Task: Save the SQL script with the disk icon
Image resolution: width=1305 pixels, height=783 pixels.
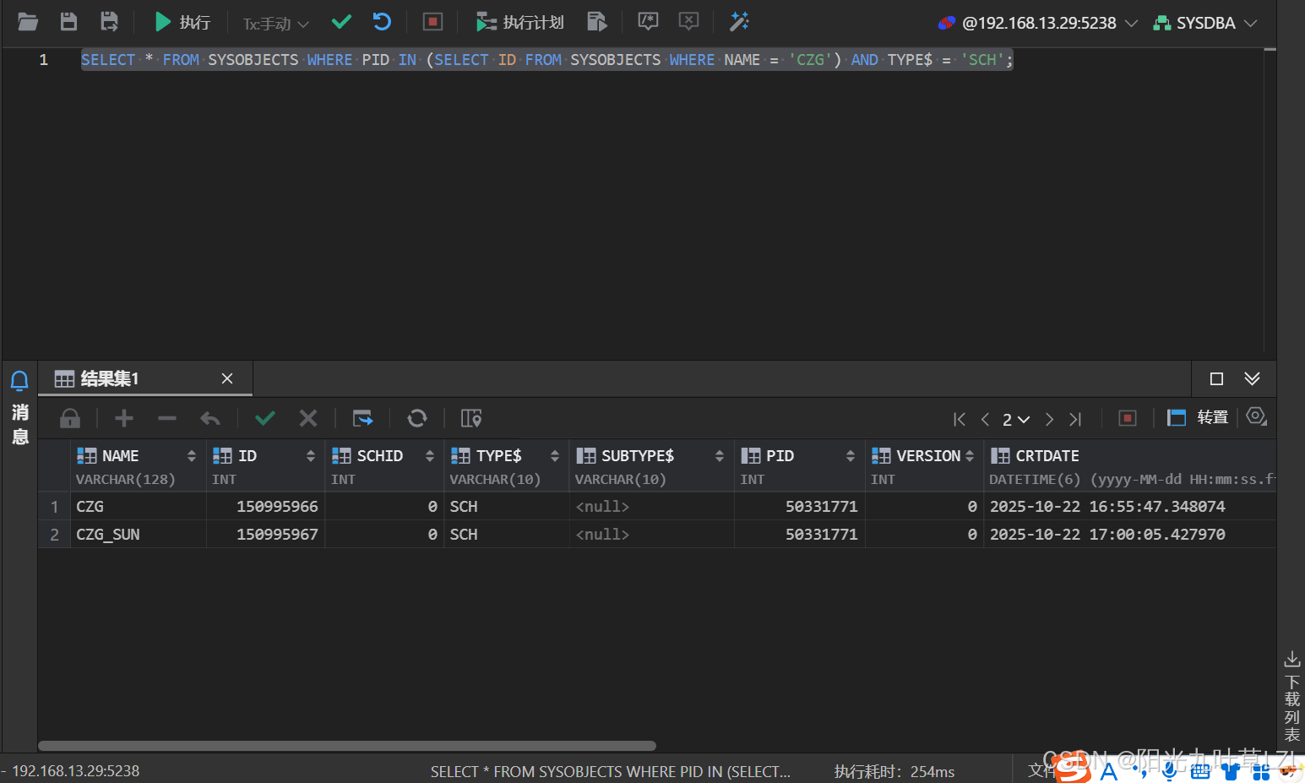Action: 68,22
